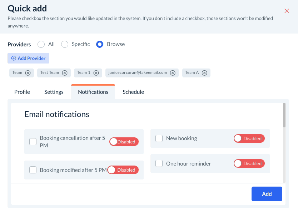
Task: Close the Quick add dialog
Action: (287, 11)
